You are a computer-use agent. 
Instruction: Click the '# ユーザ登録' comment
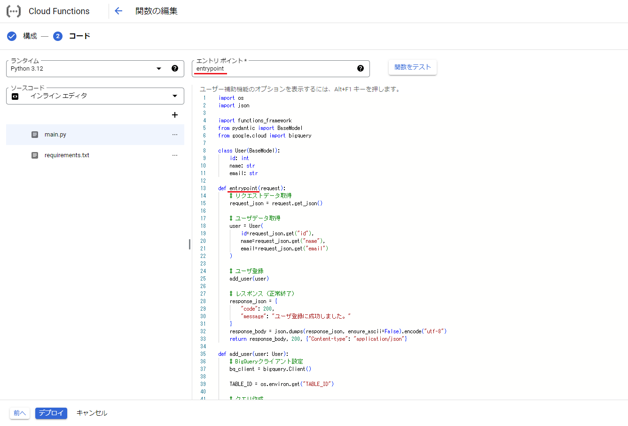click(246, 271)
